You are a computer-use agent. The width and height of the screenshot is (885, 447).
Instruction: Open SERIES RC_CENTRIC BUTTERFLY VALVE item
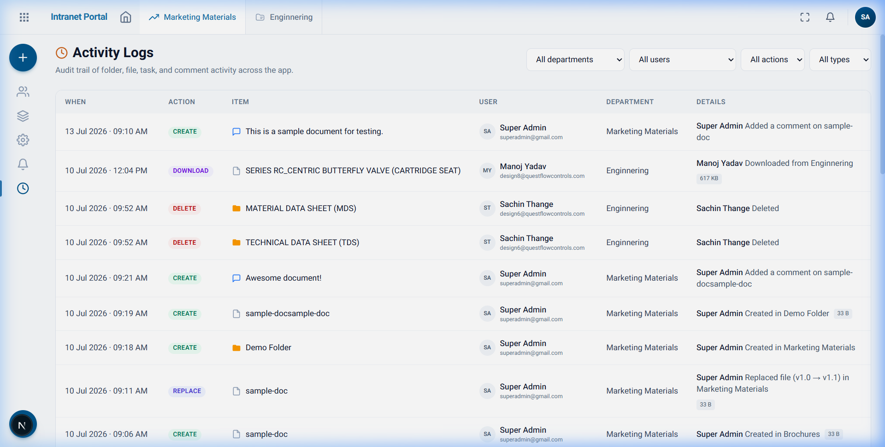(353, 171)
